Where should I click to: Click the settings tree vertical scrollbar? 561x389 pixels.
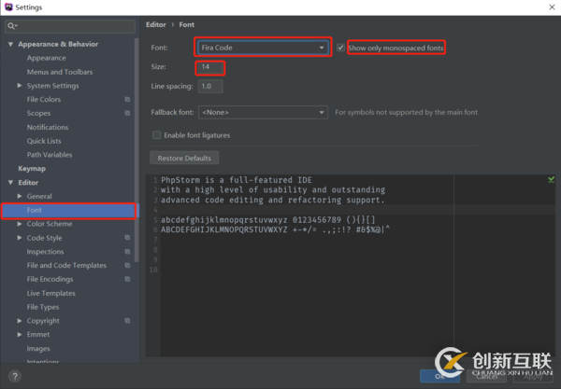click(137, 150)
